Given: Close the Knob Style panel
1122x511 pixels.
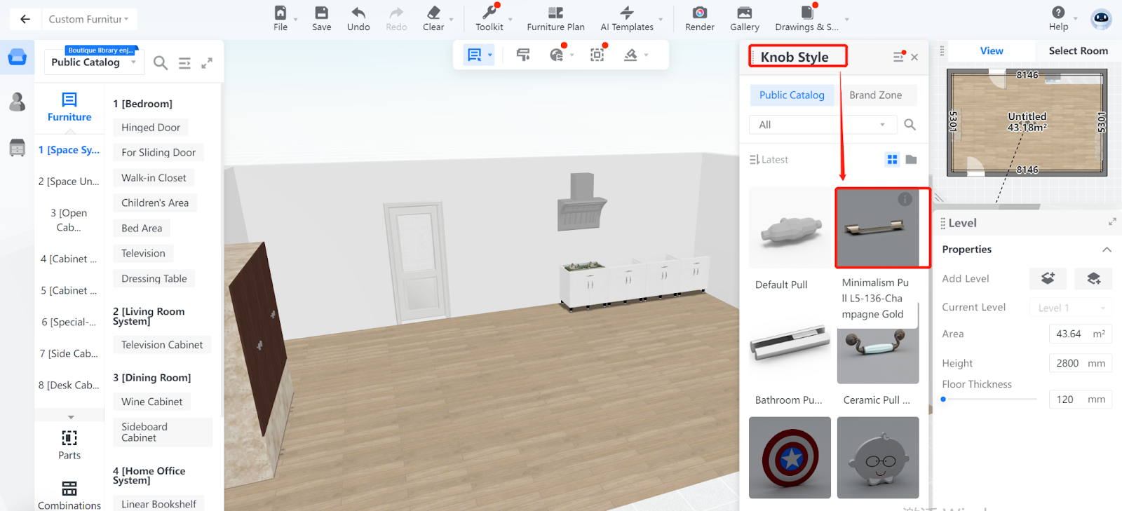Looking at the screenshot, I should coord(914,57).
